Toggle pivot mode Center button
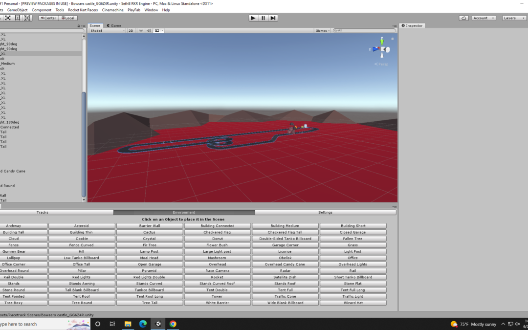Viewport: 528px width, 330px height. (48, 18)
